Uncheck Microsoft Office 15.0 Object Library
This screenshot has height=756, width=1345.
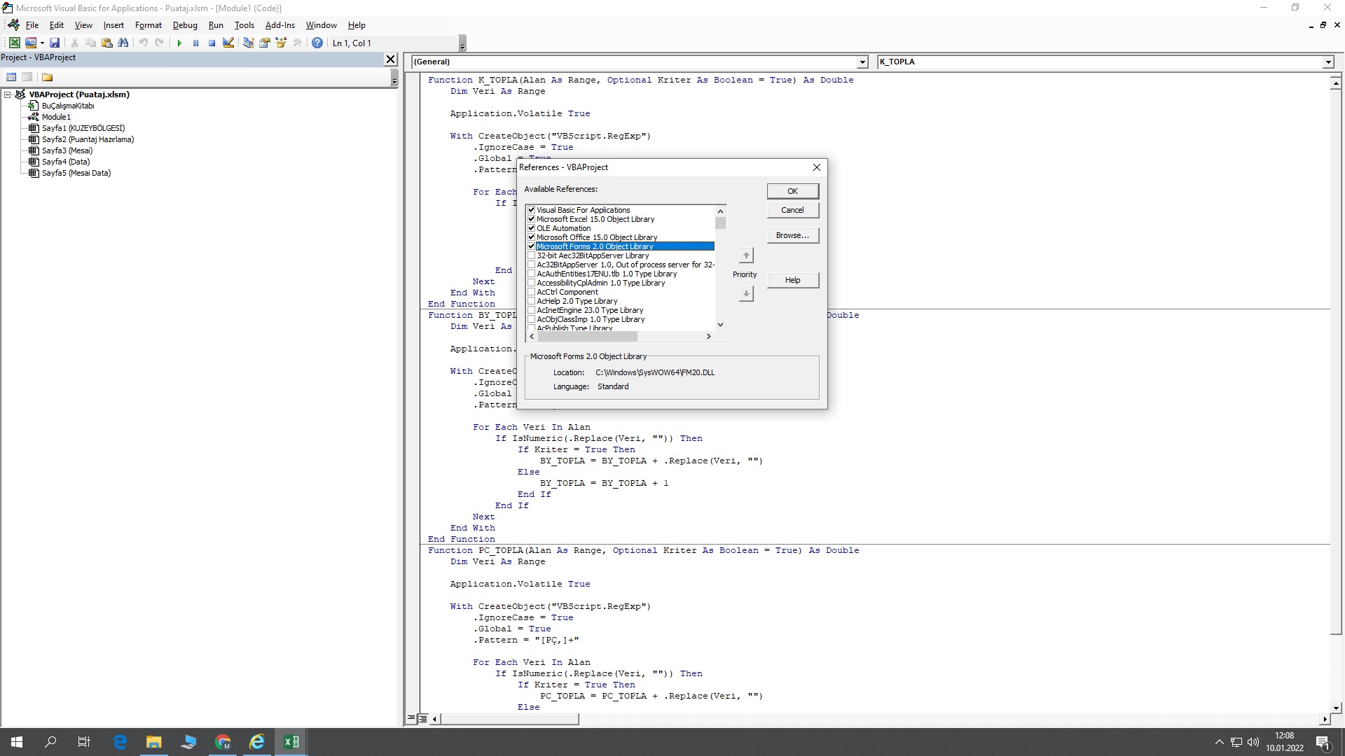[x=532, y=237]
